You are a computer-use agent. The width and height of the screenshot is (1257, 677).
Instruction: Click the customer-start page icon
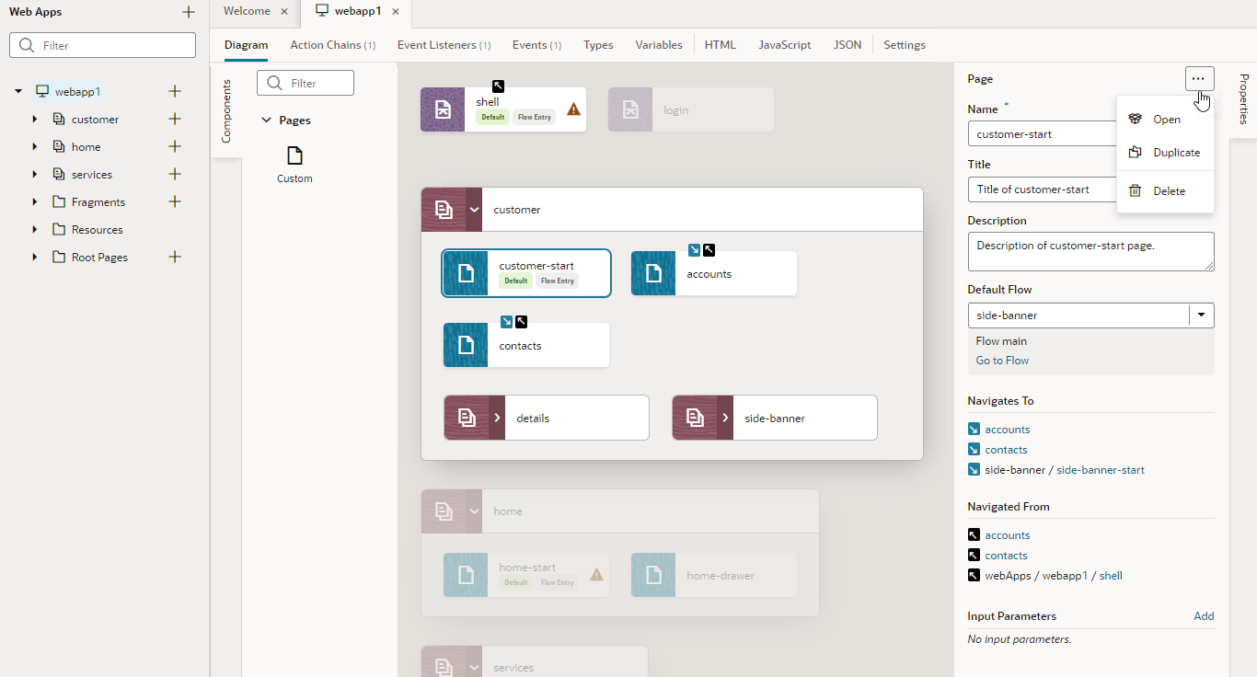pos(466,273)
